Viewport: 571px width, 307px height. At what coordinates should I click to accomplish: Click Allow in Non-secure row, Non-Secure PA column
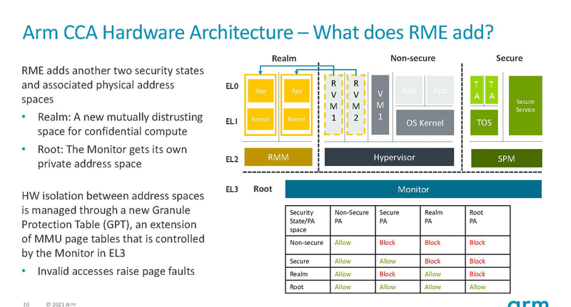(343, 242)
